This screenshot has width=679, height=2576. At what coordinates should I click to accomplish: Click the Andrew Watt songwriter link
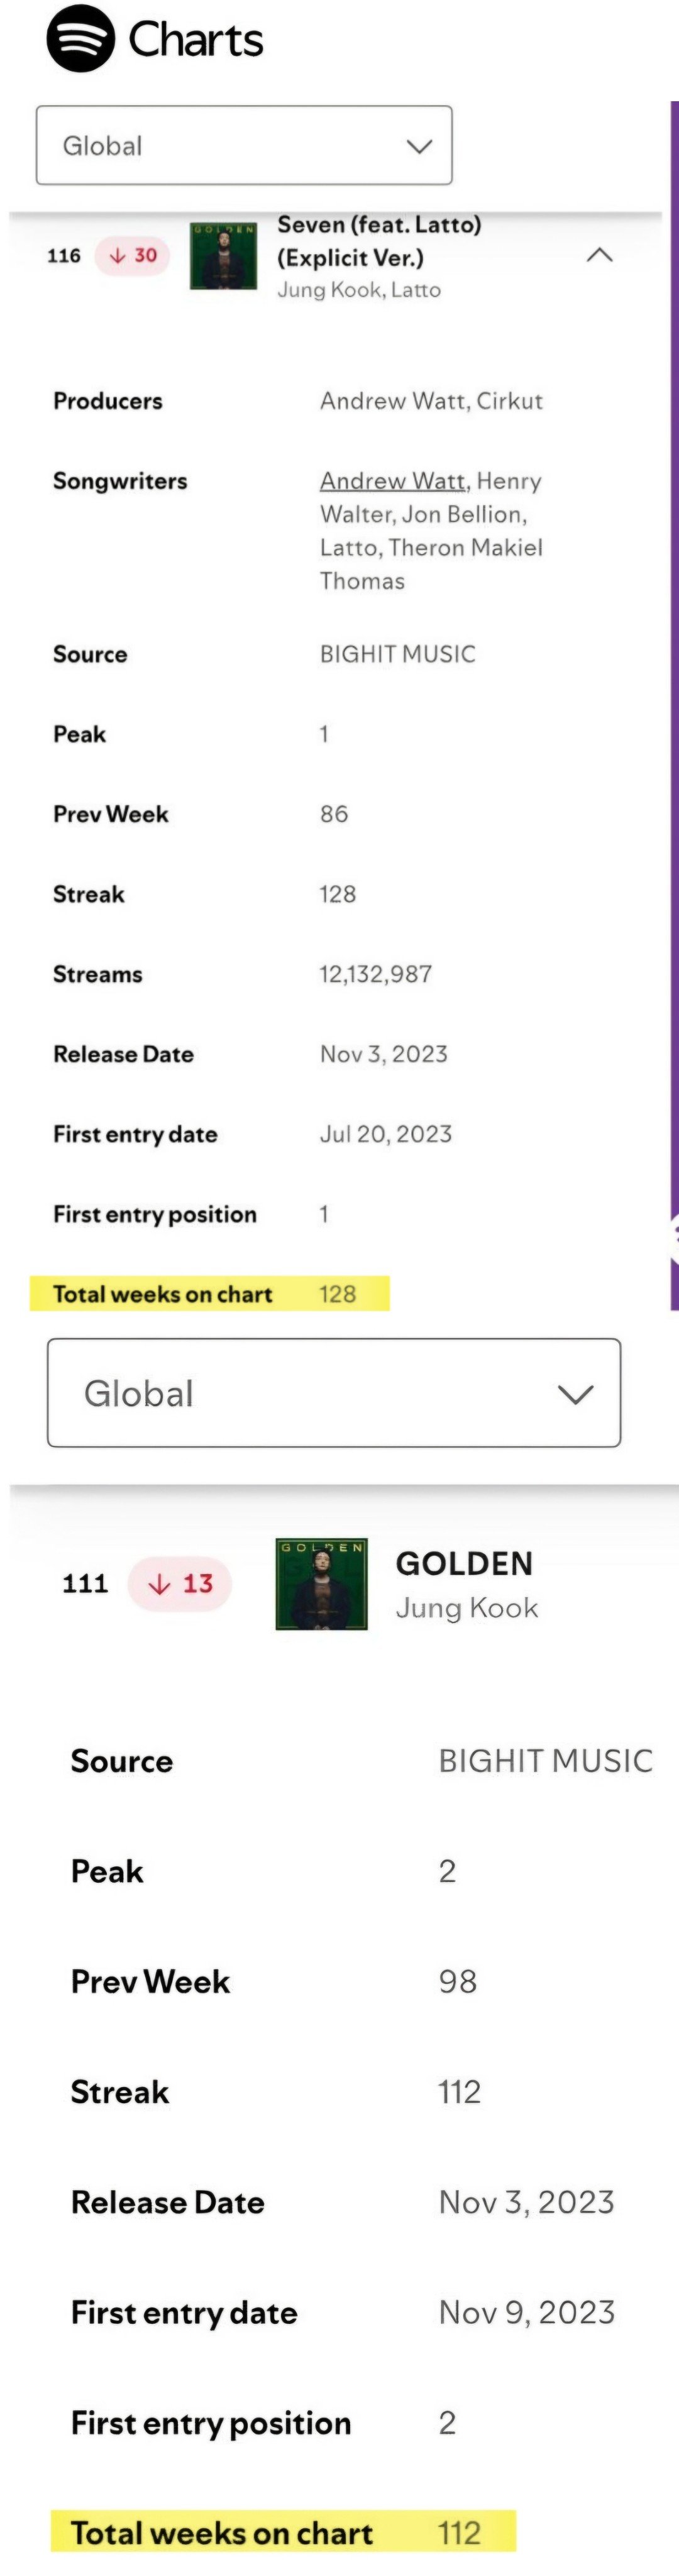pyautogui.click(x=393, y=481)
